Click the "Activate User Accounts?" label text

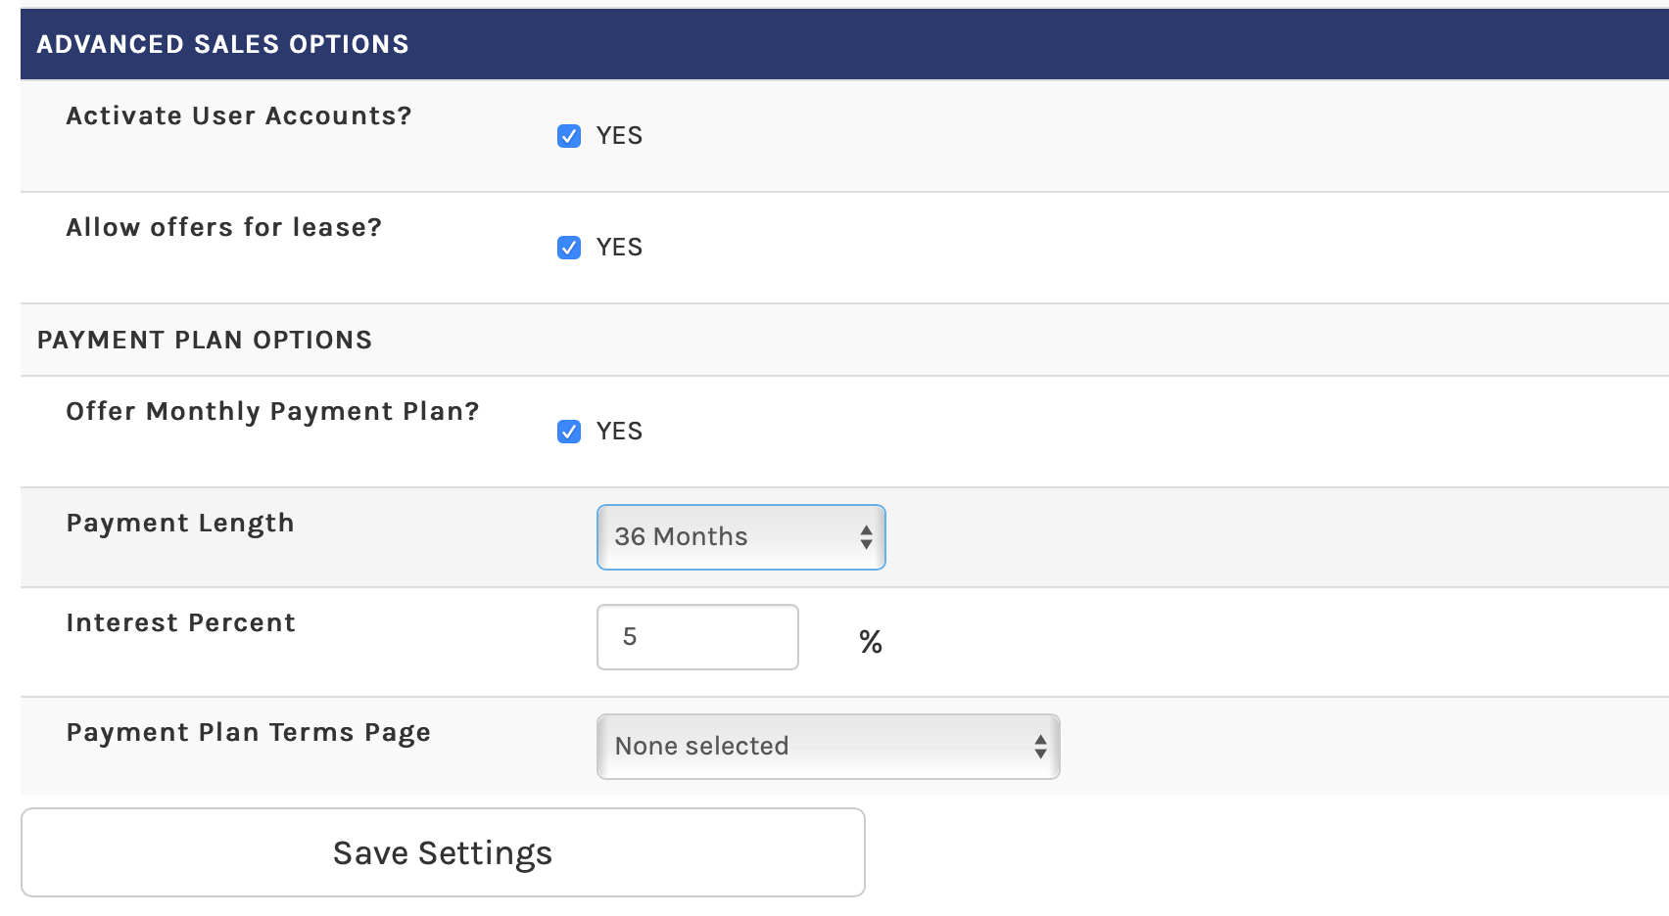(x=239, y=115)
